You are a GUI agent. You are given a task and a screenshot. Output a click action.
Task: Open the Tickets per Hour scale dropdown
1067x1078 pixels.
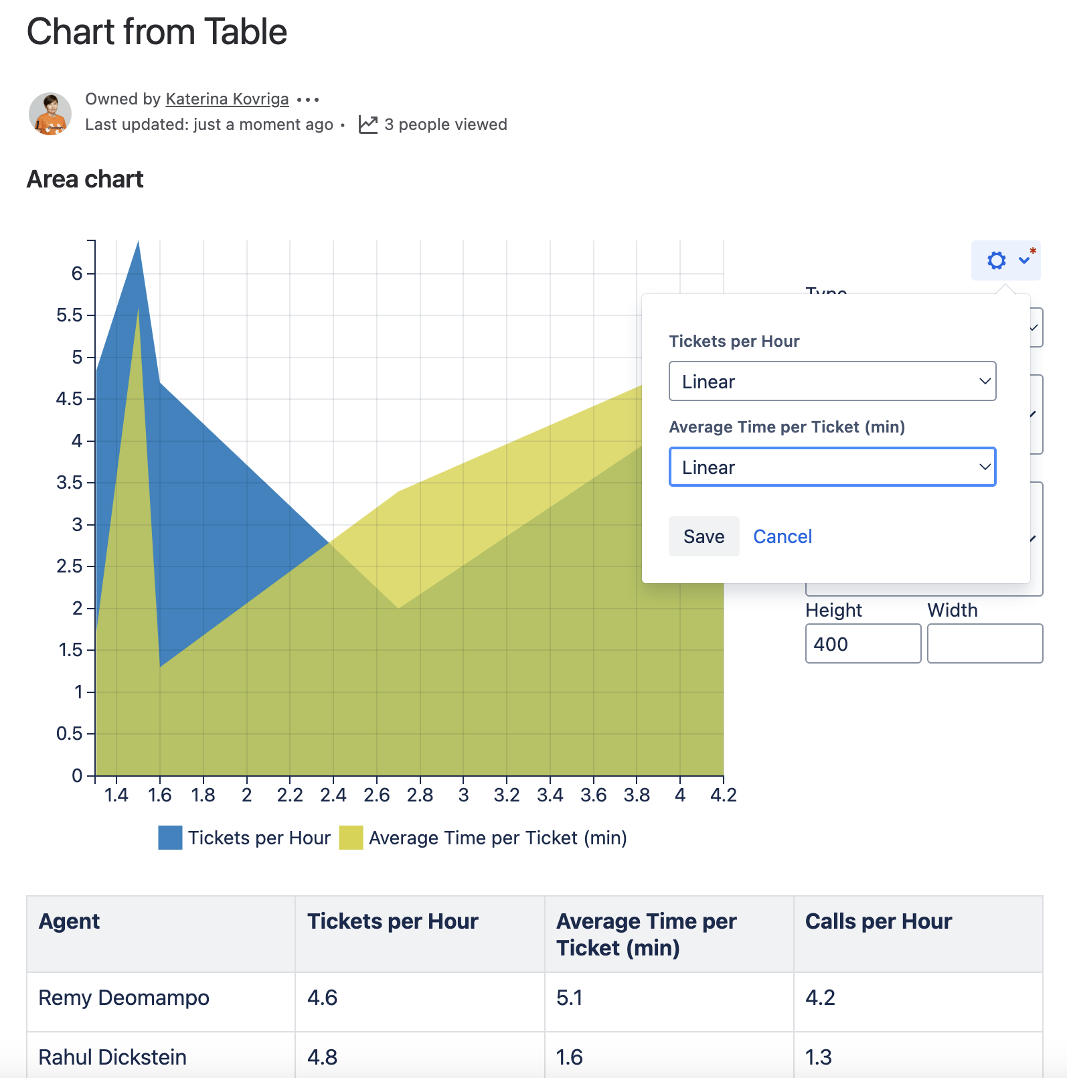[832, 382]
